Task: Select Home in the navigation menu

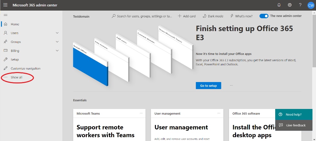Action: pyautogui.click(x=15, y=24)
